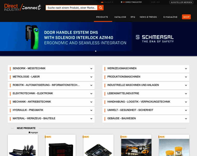
Task: Open the MyDirectIndustry link
Action: pos(132,2)
